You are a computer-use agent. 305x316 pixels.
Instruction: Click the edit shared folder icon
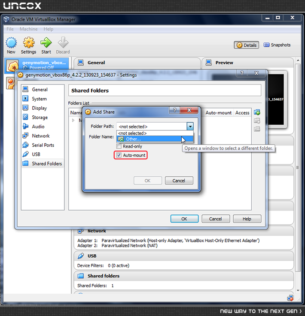coord(257,121)
